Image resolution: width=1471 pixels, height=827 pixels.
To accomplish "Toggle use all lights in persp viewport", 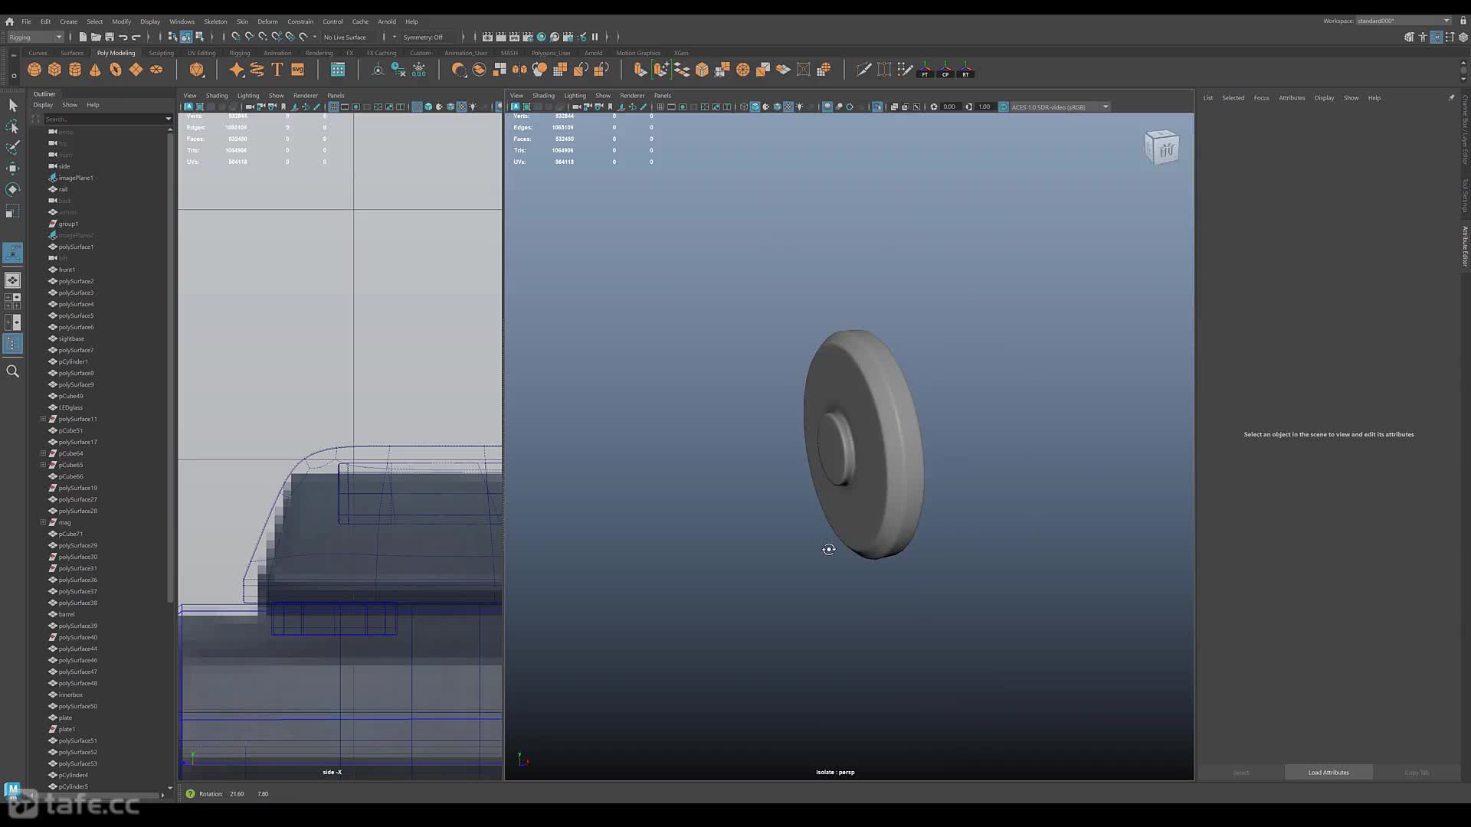I will (x=800, y=107).
